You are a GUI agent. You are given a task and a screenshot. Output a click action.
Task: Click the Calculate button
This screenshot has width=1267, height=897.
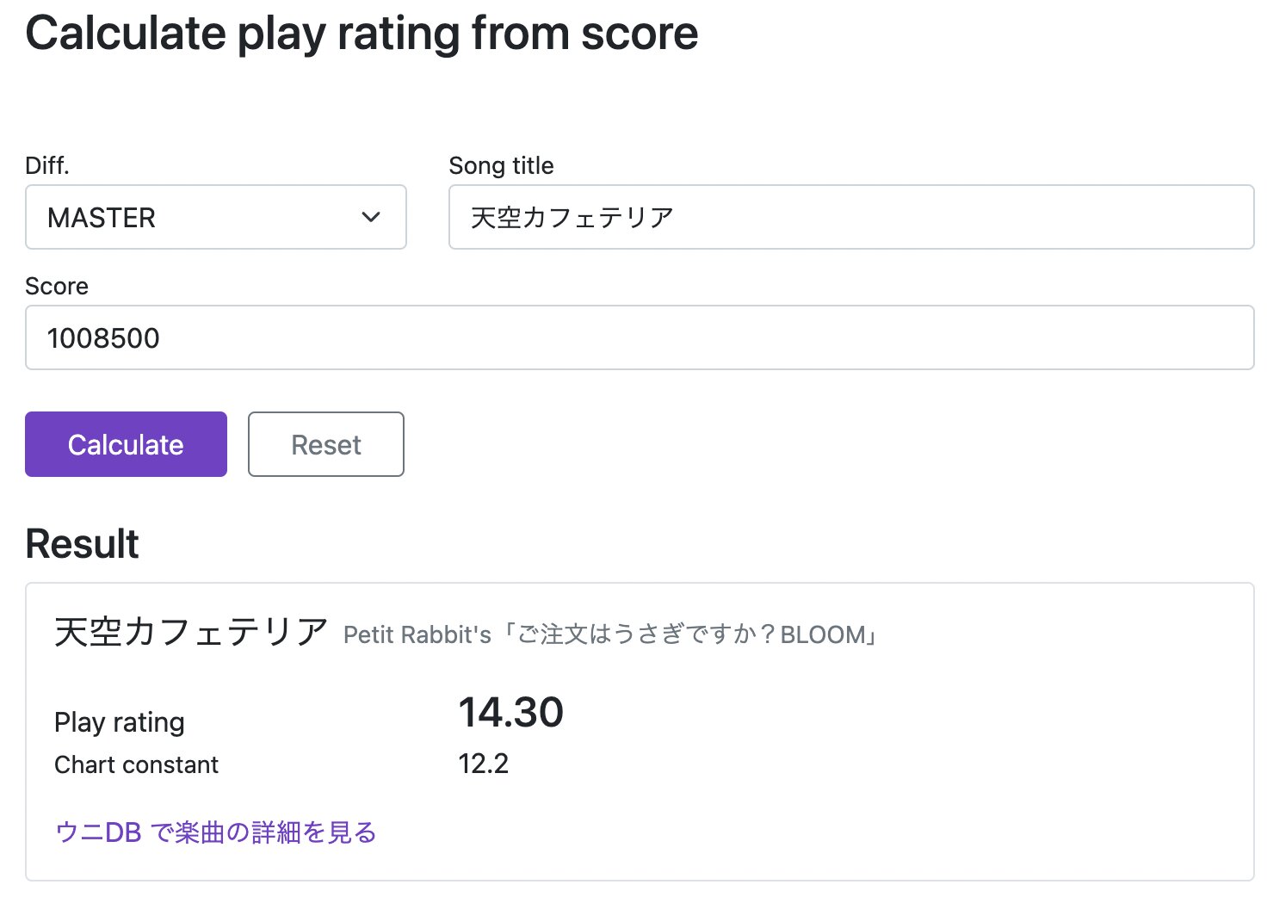coord(126,444)
